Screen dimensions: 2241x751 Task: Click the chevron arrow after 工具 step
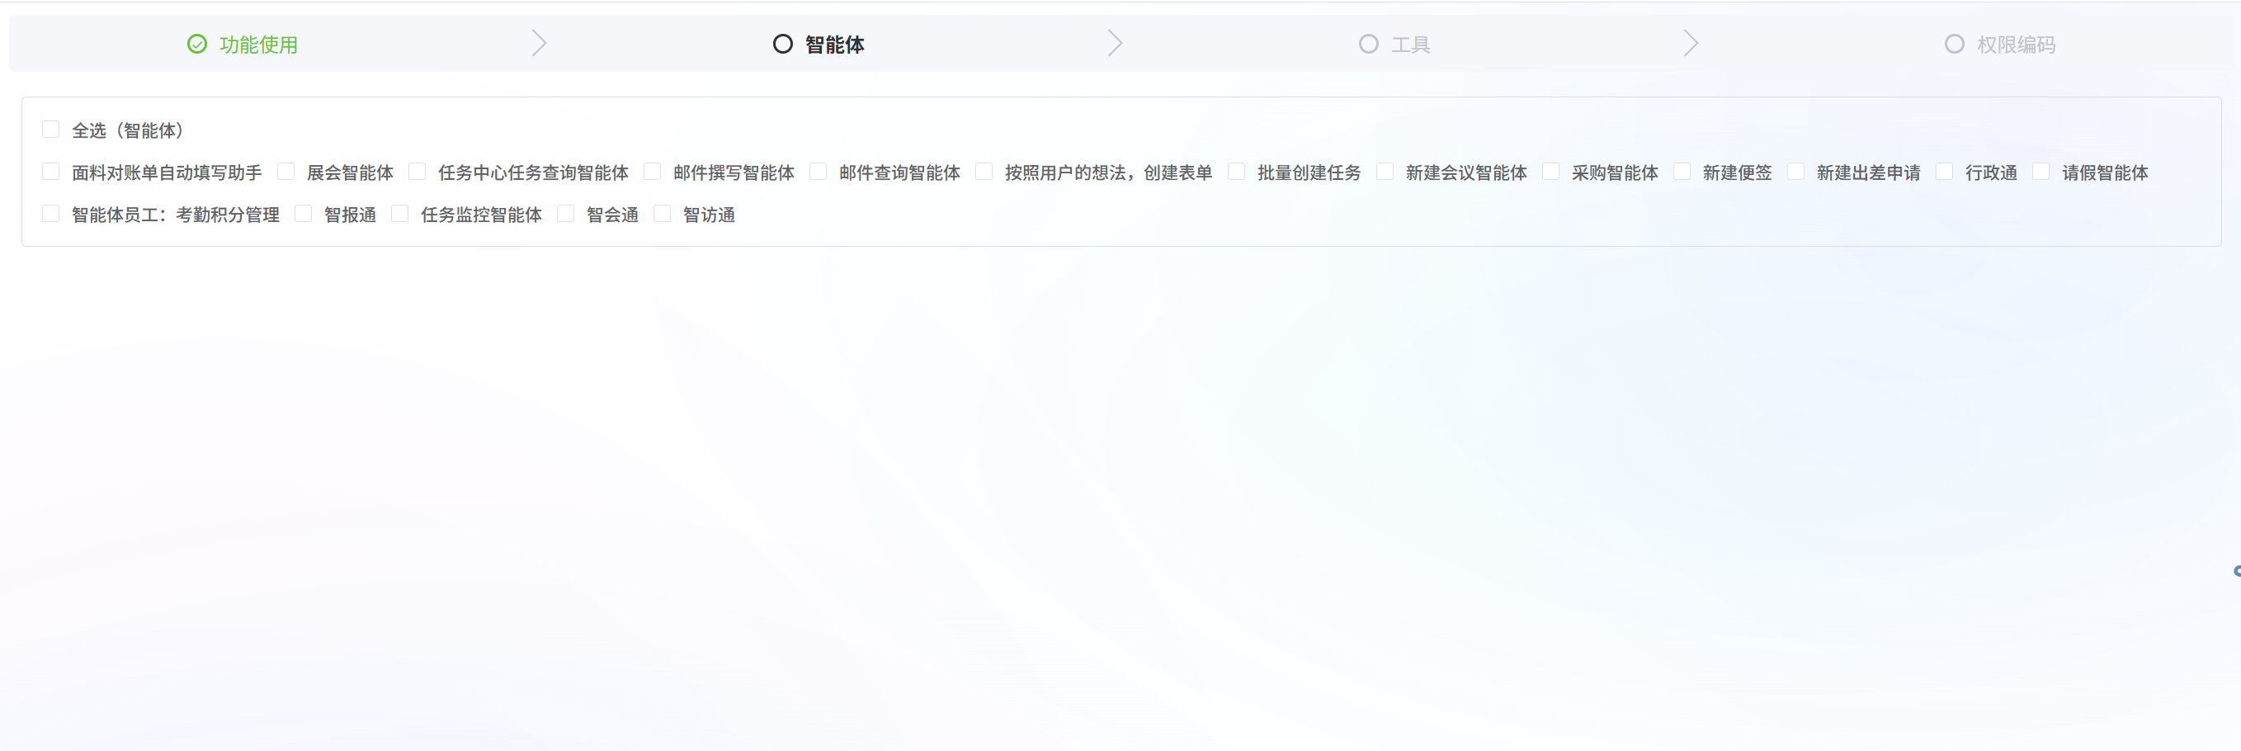pyautogui.click(x=1691, y=44)
